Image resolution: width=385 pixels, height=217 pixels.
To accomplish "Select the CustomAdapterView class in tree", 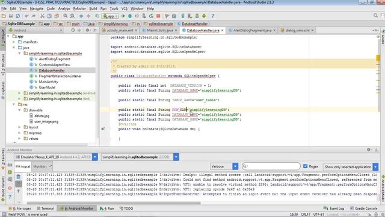I will [54, 64].
